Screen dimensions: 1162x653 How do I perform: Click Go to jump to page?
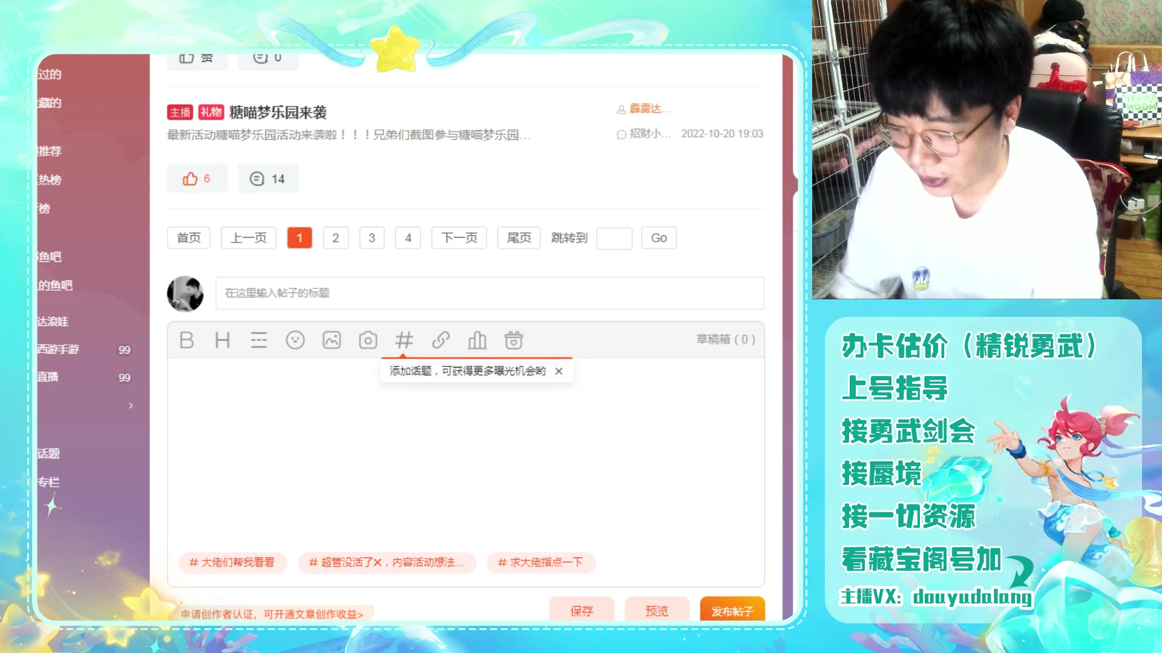click(658, 238)
